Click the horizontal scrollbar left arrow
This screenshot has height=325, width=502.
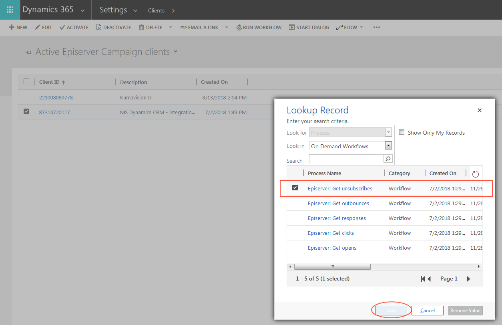[x=290, y=266]
